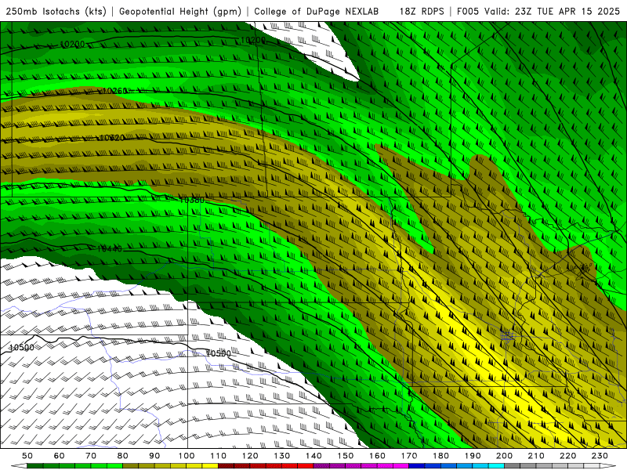
Task: Select the 120 value on the color scale
Action: click(x=250, y=456)
